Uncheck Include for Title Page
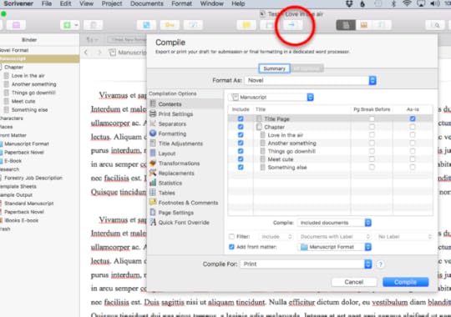Image resolution: width=451 pixels, height=317 pixels. coord(241,118)
